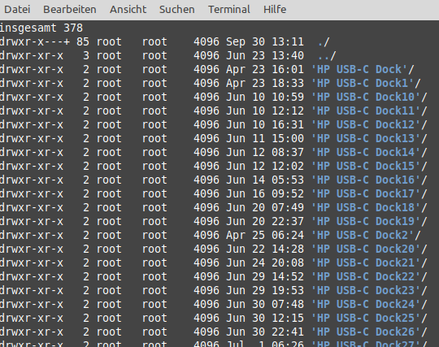Open the Terminal menu
The height and width of the screenshot is (347, 439).
229,10
